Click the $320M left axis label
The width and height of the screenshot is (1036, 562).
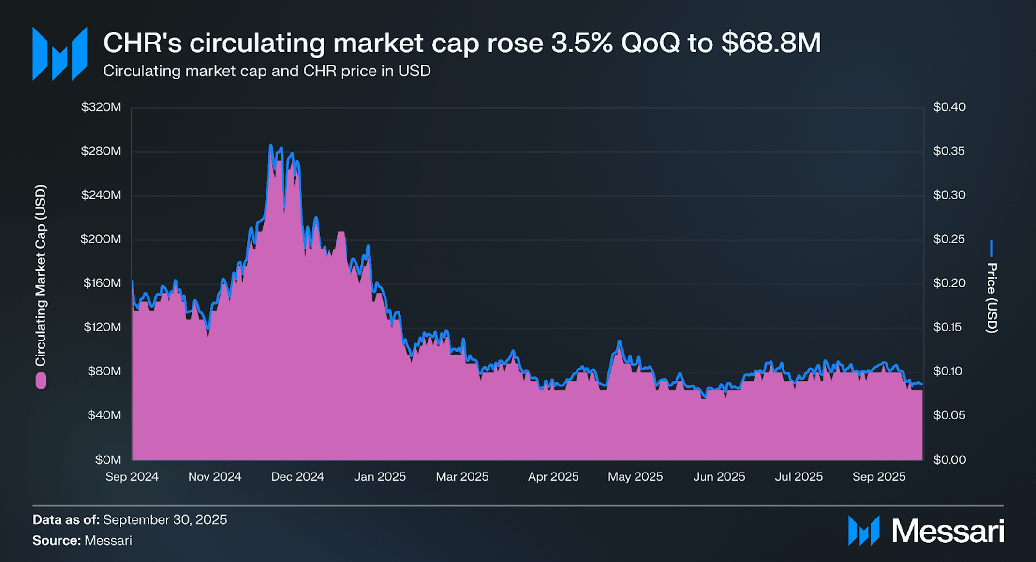(x=101, y=107)
